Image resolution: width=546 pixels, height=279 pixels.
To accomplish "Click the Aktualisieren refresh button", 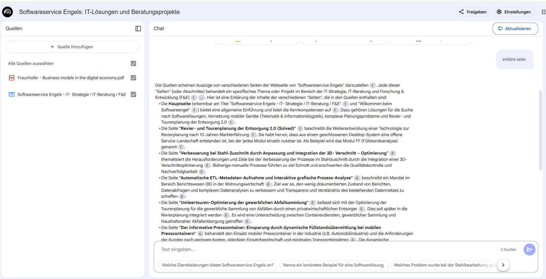I will coord(515,29).
